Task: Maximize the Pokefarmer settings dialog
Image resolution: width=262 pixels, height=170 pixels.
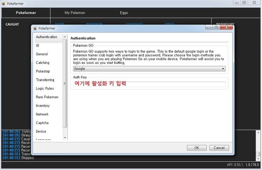Action: [x=216, y=27]
